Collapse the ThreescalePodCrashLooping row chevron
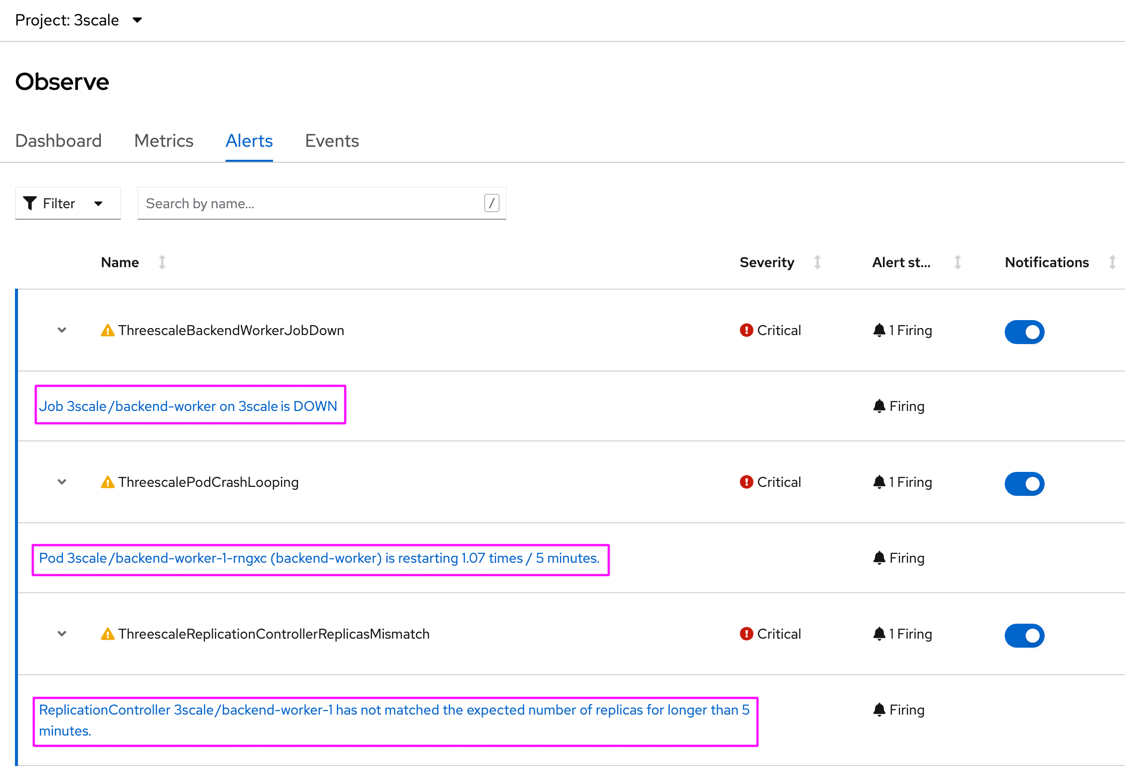Screen dimensions: 1125x772 [x=62, y=482]
